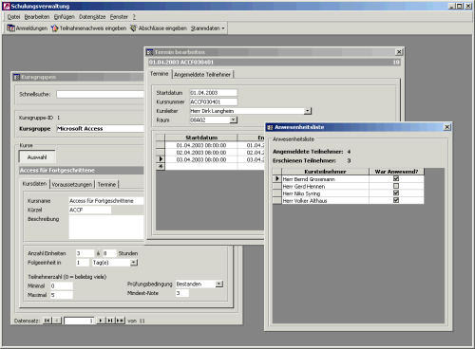475x349 pixels.
Task: Select the Termine tab in Kursgruppen window
Action: 106,184
